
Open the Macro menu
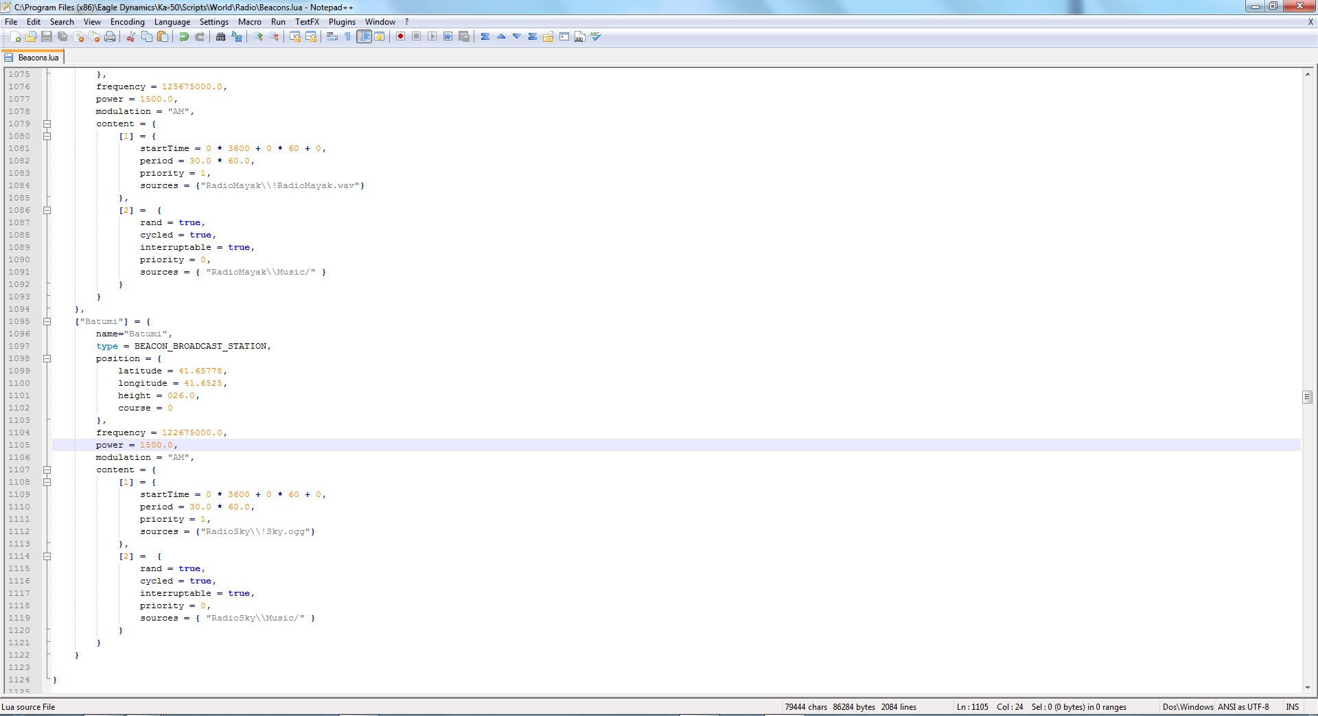coord(250,22)
